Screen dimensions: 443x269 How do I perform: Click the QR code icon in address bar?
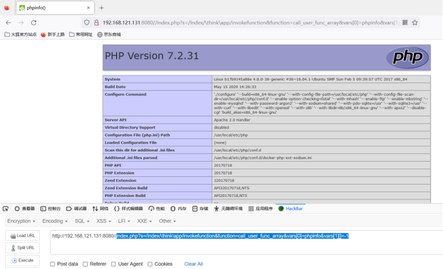coord(405,22)
